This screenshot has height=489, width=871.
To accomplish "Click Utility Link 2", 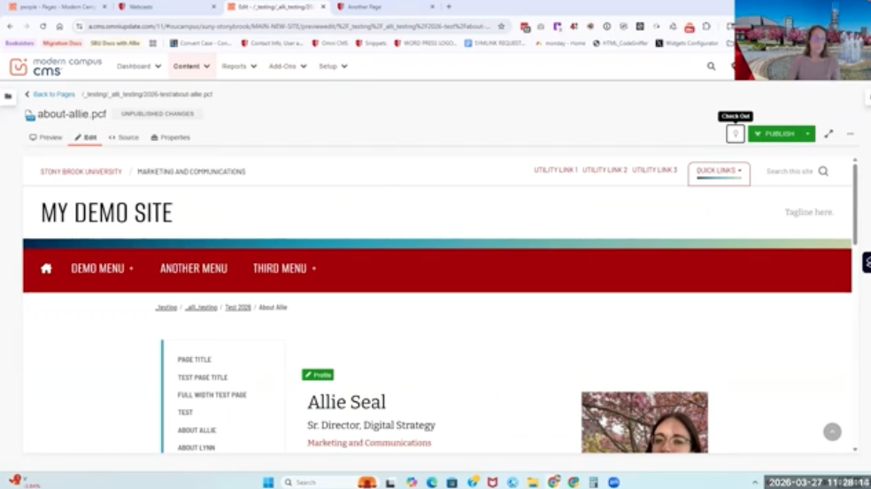I will (x=605, y=170).
